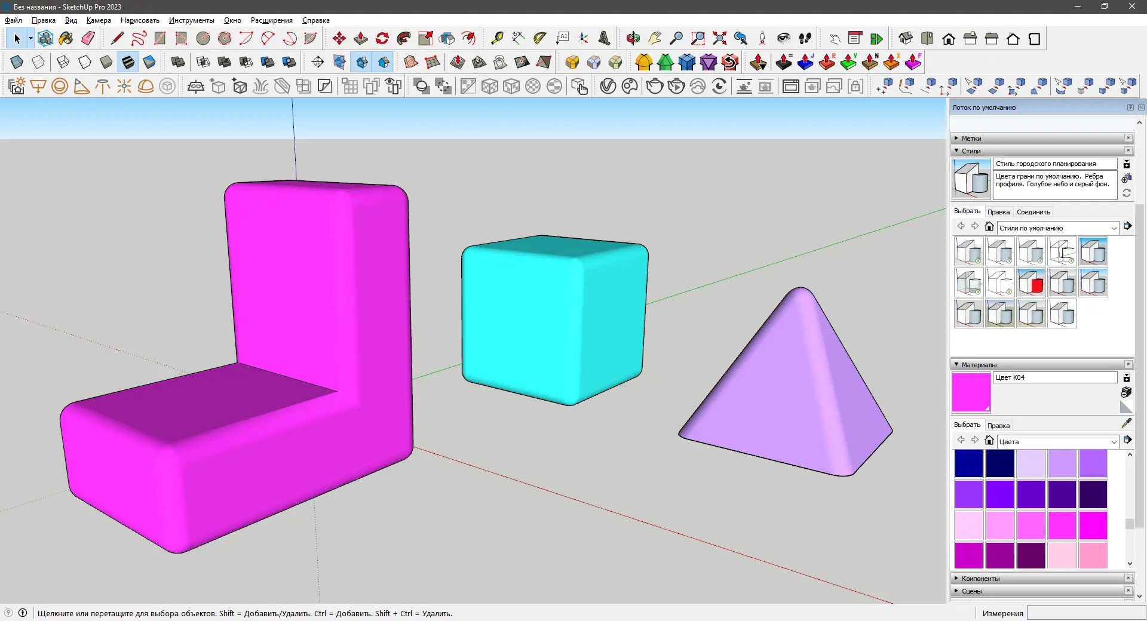Activate the Orbit camera tool
1147x621 pixels.
click(x=633, y=39)
